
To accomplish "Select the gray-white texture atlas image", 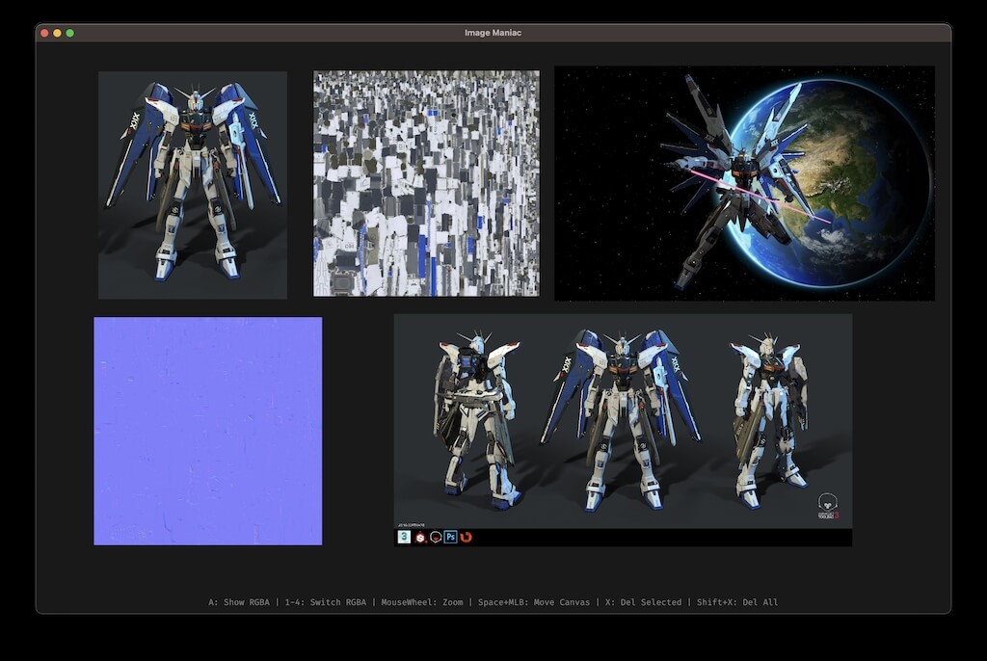I will (426, 183).
